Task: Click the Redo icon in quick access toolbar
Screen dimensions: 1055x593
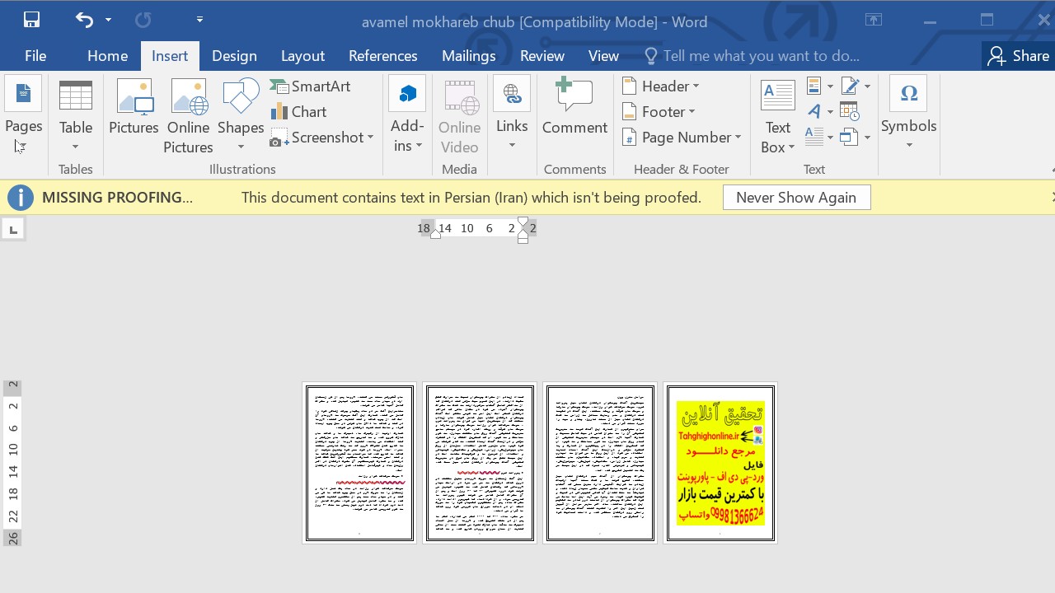Action: 143,20
